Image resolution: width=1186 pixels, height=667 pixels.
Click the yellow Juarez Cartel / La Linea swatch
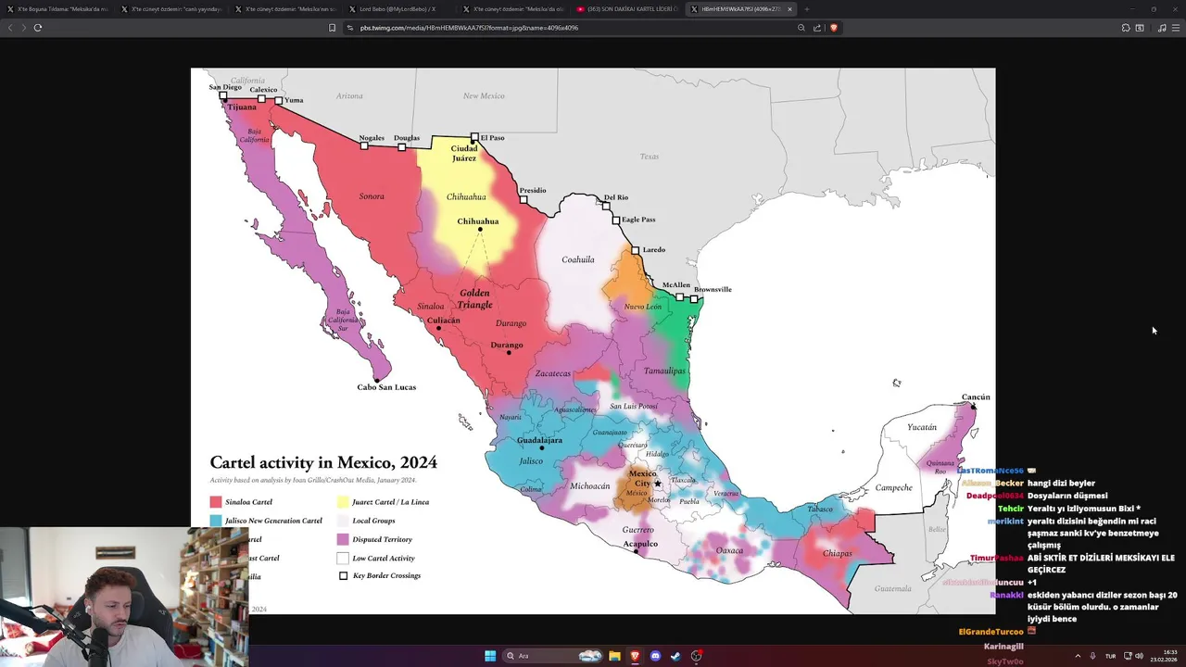343,502
